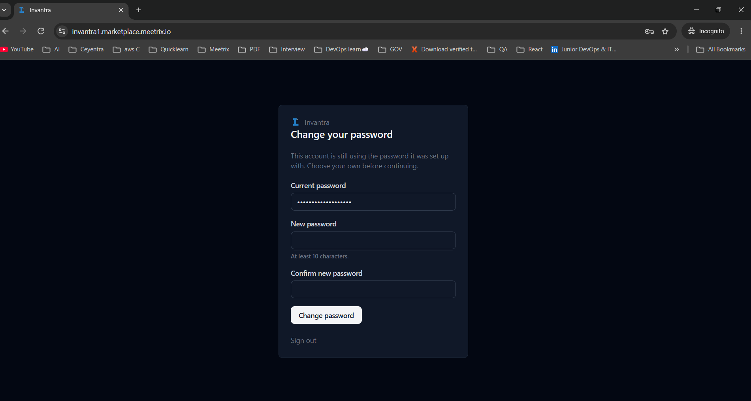Open the Meetrix bookmarks folder
Viewport: 751px width, 401px height.
[x=214, y=49]
